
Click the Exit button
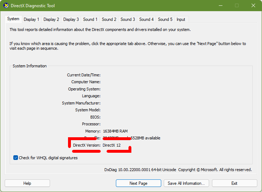click(x=234, y=183)
